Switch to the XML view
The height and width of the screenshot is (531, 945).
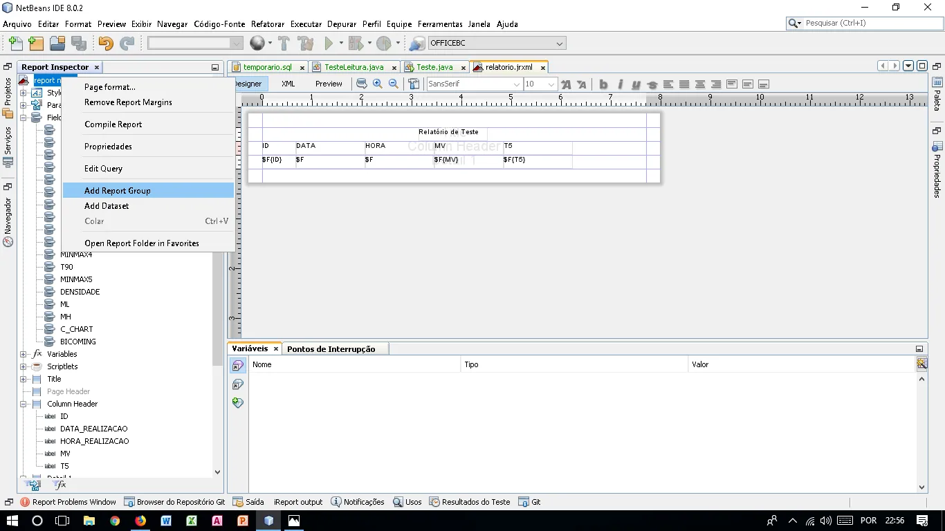[288, 84]
